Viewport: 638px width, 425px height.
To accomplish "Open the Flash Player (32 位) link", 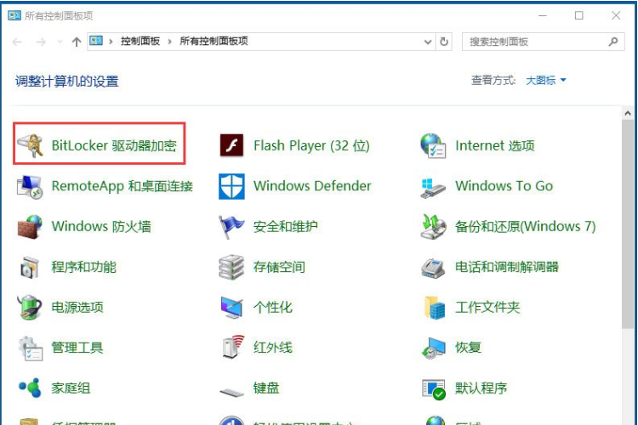I will (x=311, y=145).
